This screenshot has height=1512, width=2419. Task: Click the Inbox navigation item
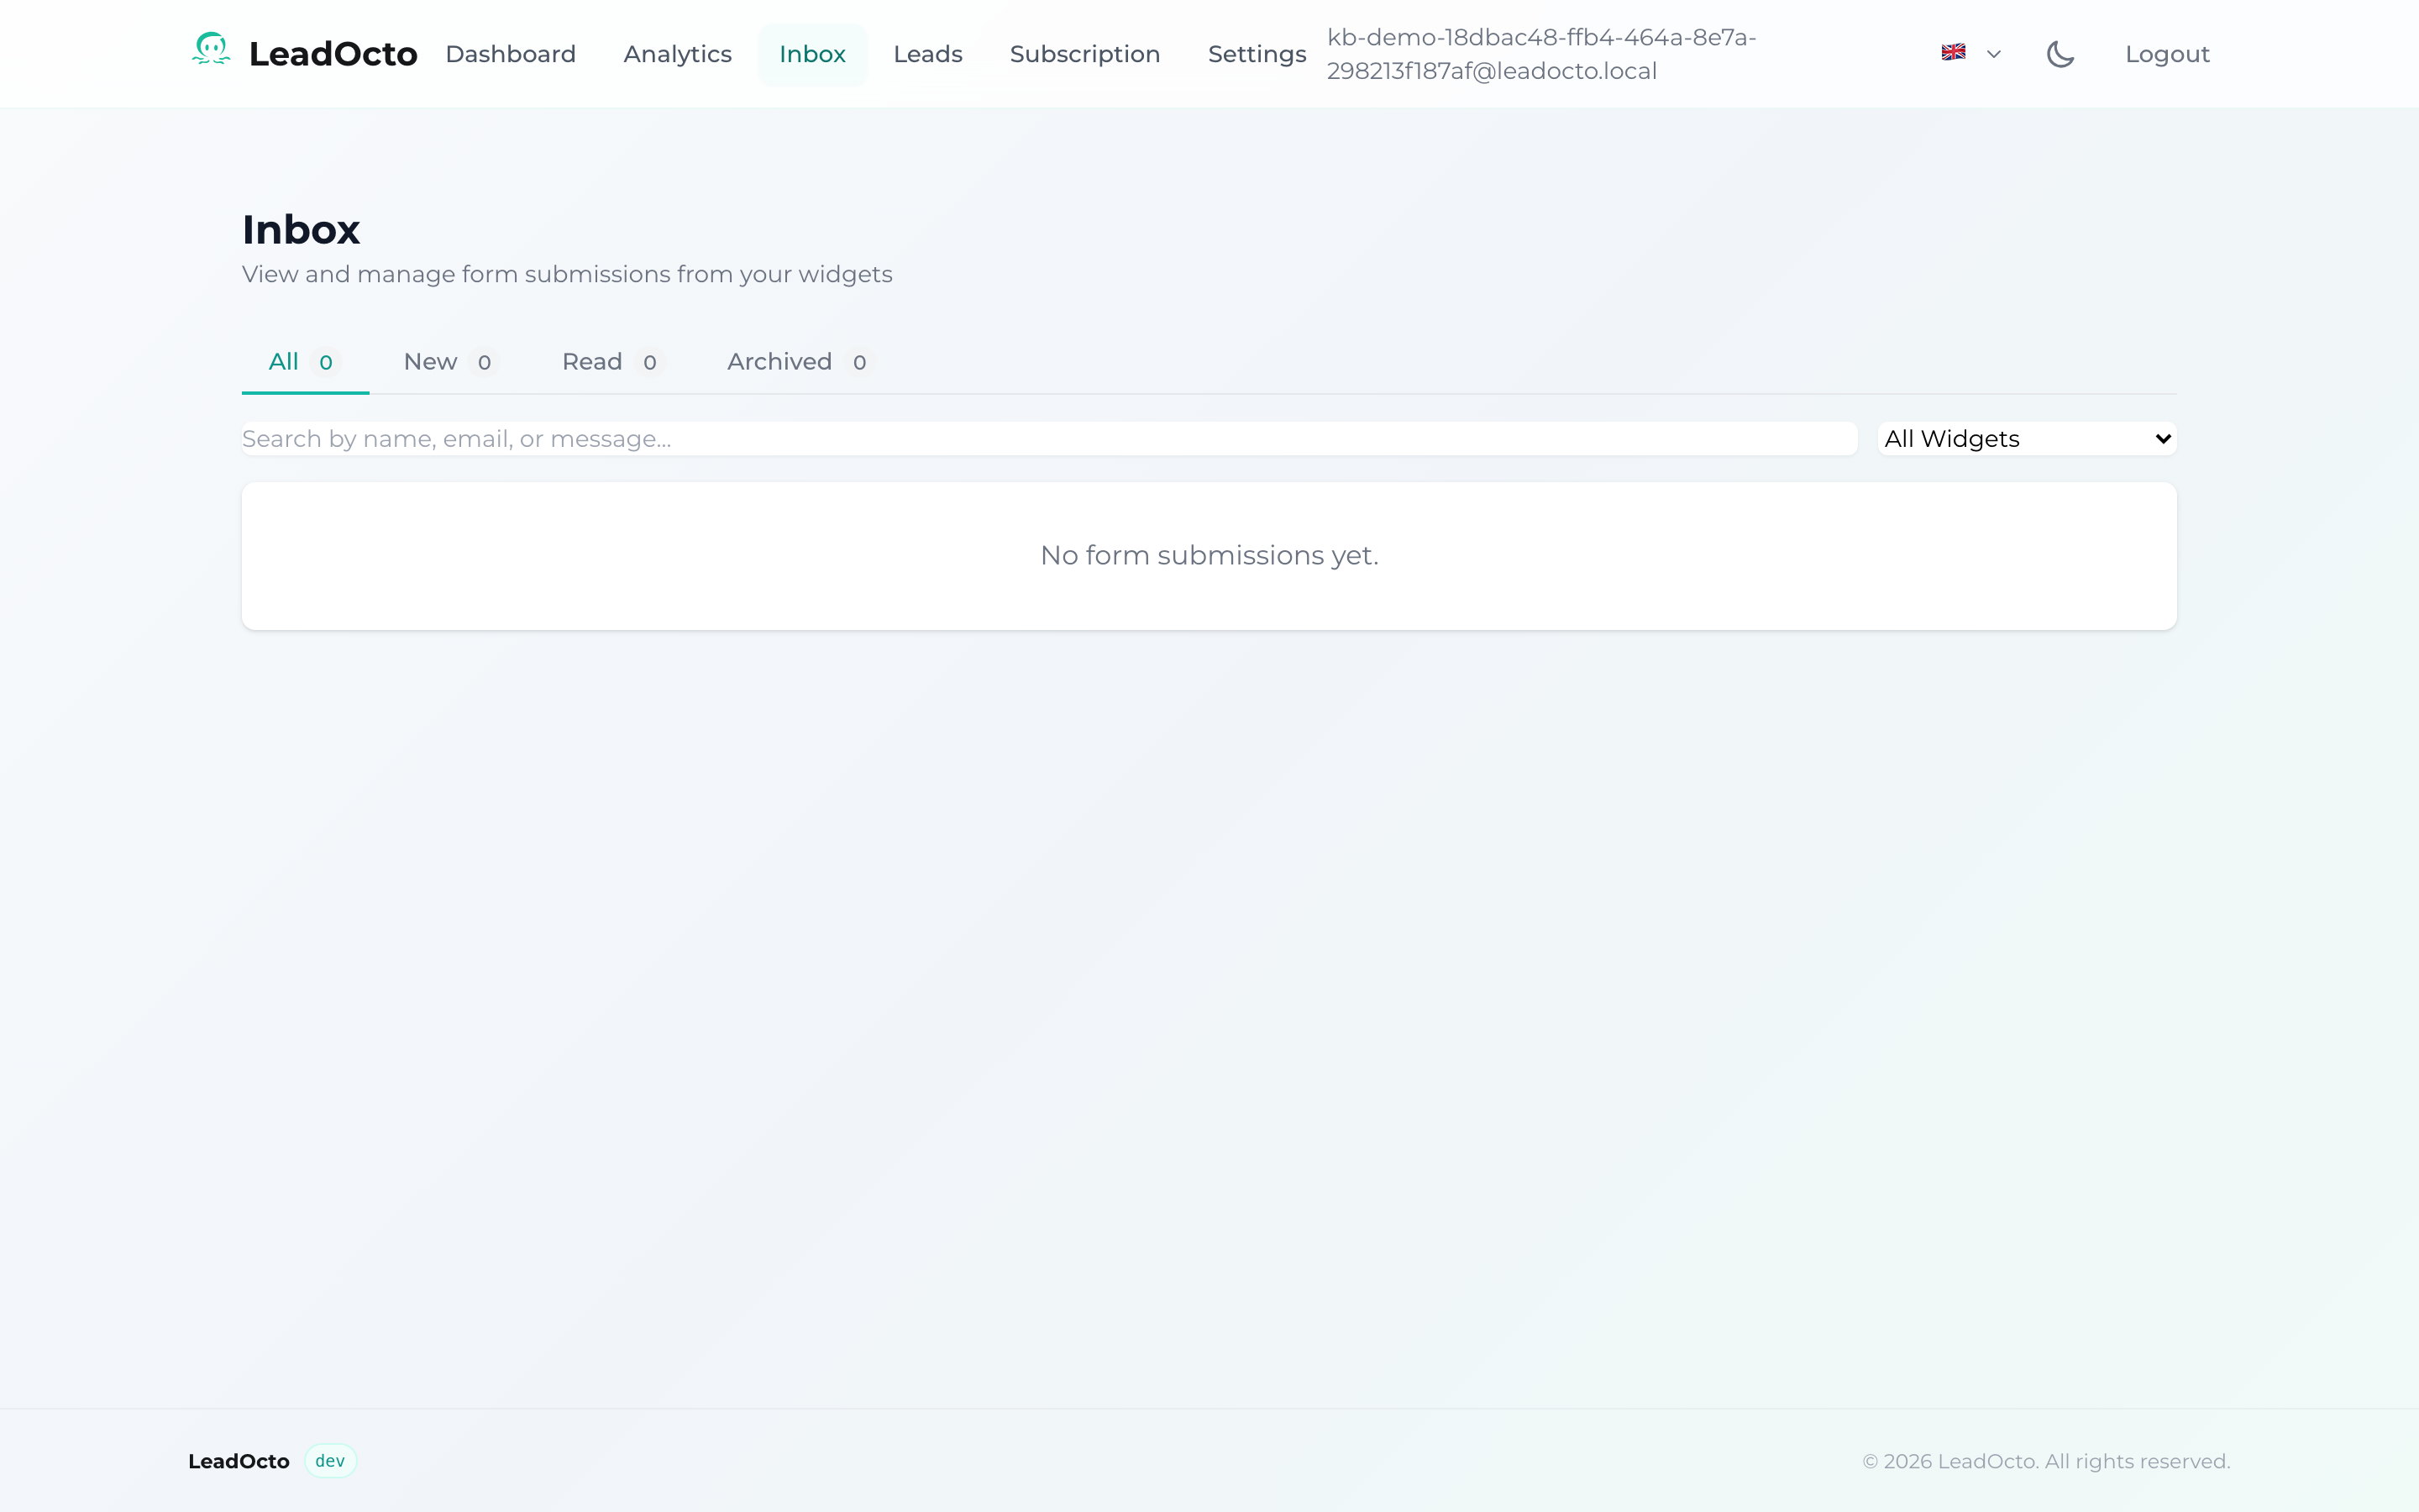[811, 54]
